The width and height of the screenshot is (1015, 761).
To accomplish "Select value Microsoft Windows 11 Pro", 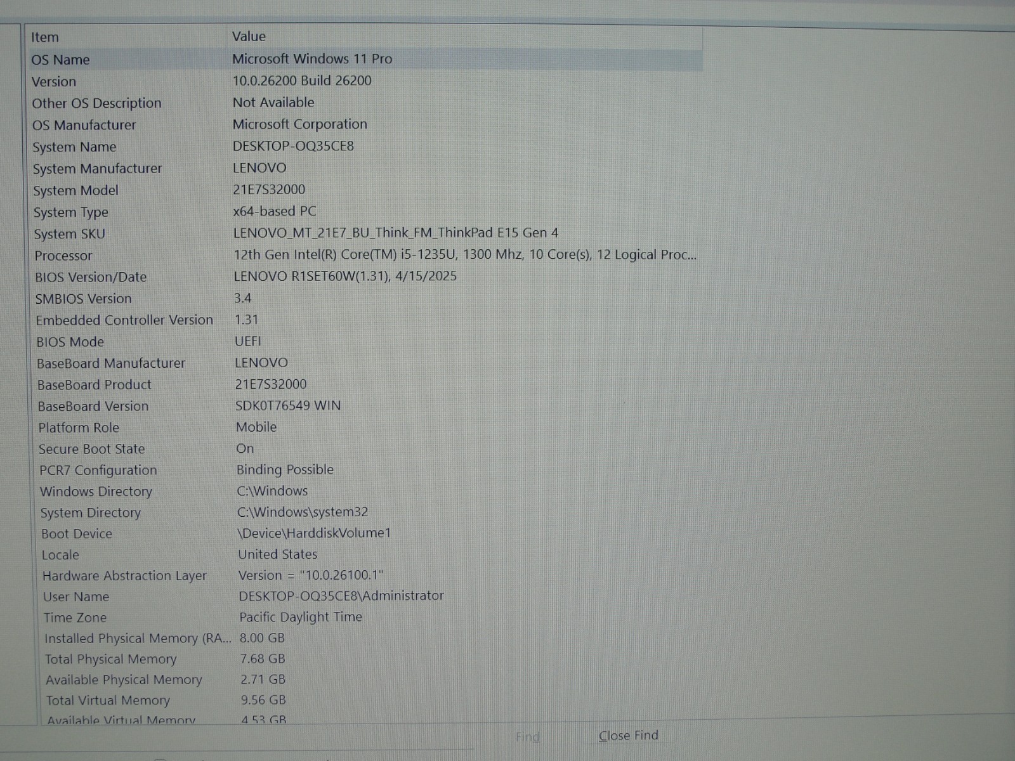I will [x=312, y=59].
